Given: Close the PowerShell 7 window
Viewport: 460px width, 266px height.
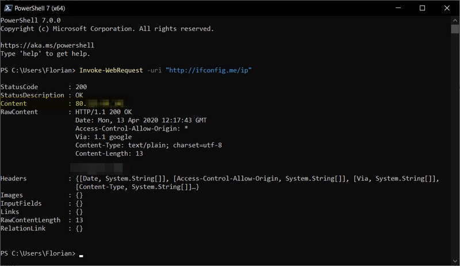Looking at the screenshot, I should 448,8.
